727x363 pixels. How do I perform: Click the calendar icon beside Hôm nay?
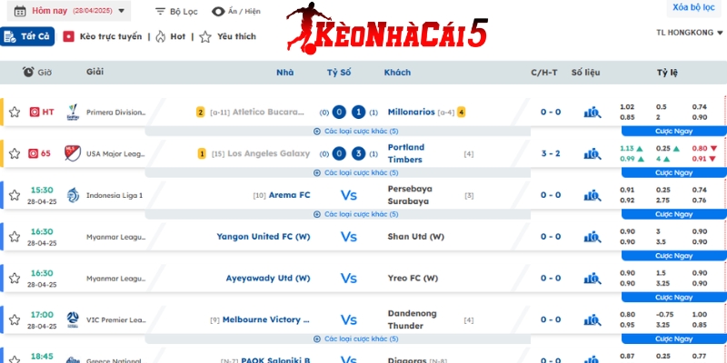20,11
